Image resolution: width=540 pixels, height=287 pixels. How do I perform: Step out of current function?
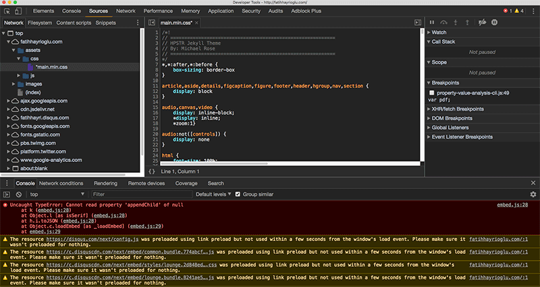click(467, 22)
